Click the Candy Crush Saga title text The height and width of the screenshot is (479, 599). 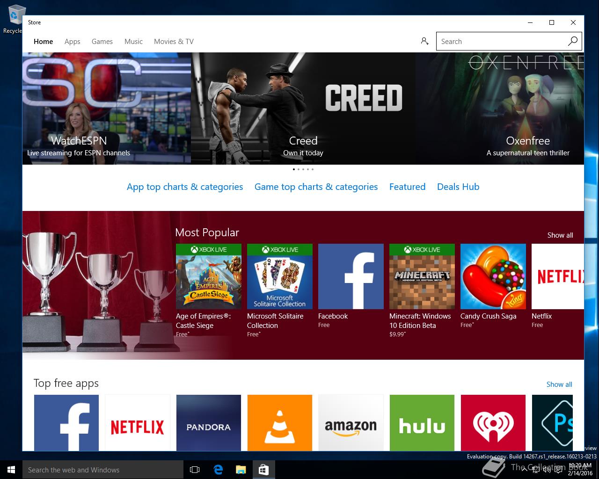pyautogui.click(x=488, y=316)
